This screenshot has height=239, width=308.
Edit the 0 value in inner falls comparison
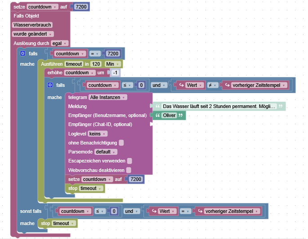coord(141,85)
